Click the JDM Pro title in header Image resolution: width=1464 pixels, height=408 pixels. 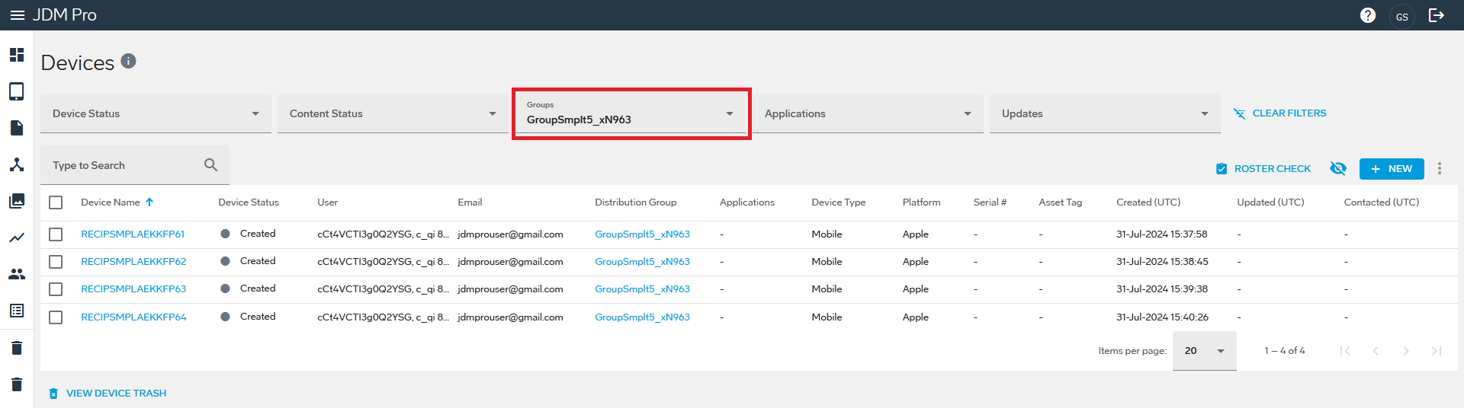tap(65, 15)
